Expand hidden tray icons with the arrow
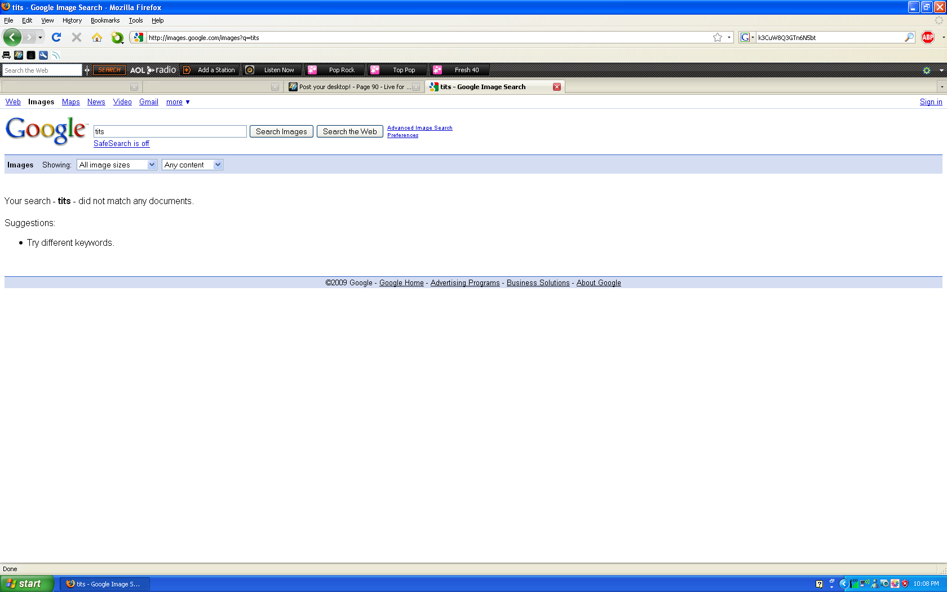The width and height of the screenshot is (947, 592). pos(843,584)
